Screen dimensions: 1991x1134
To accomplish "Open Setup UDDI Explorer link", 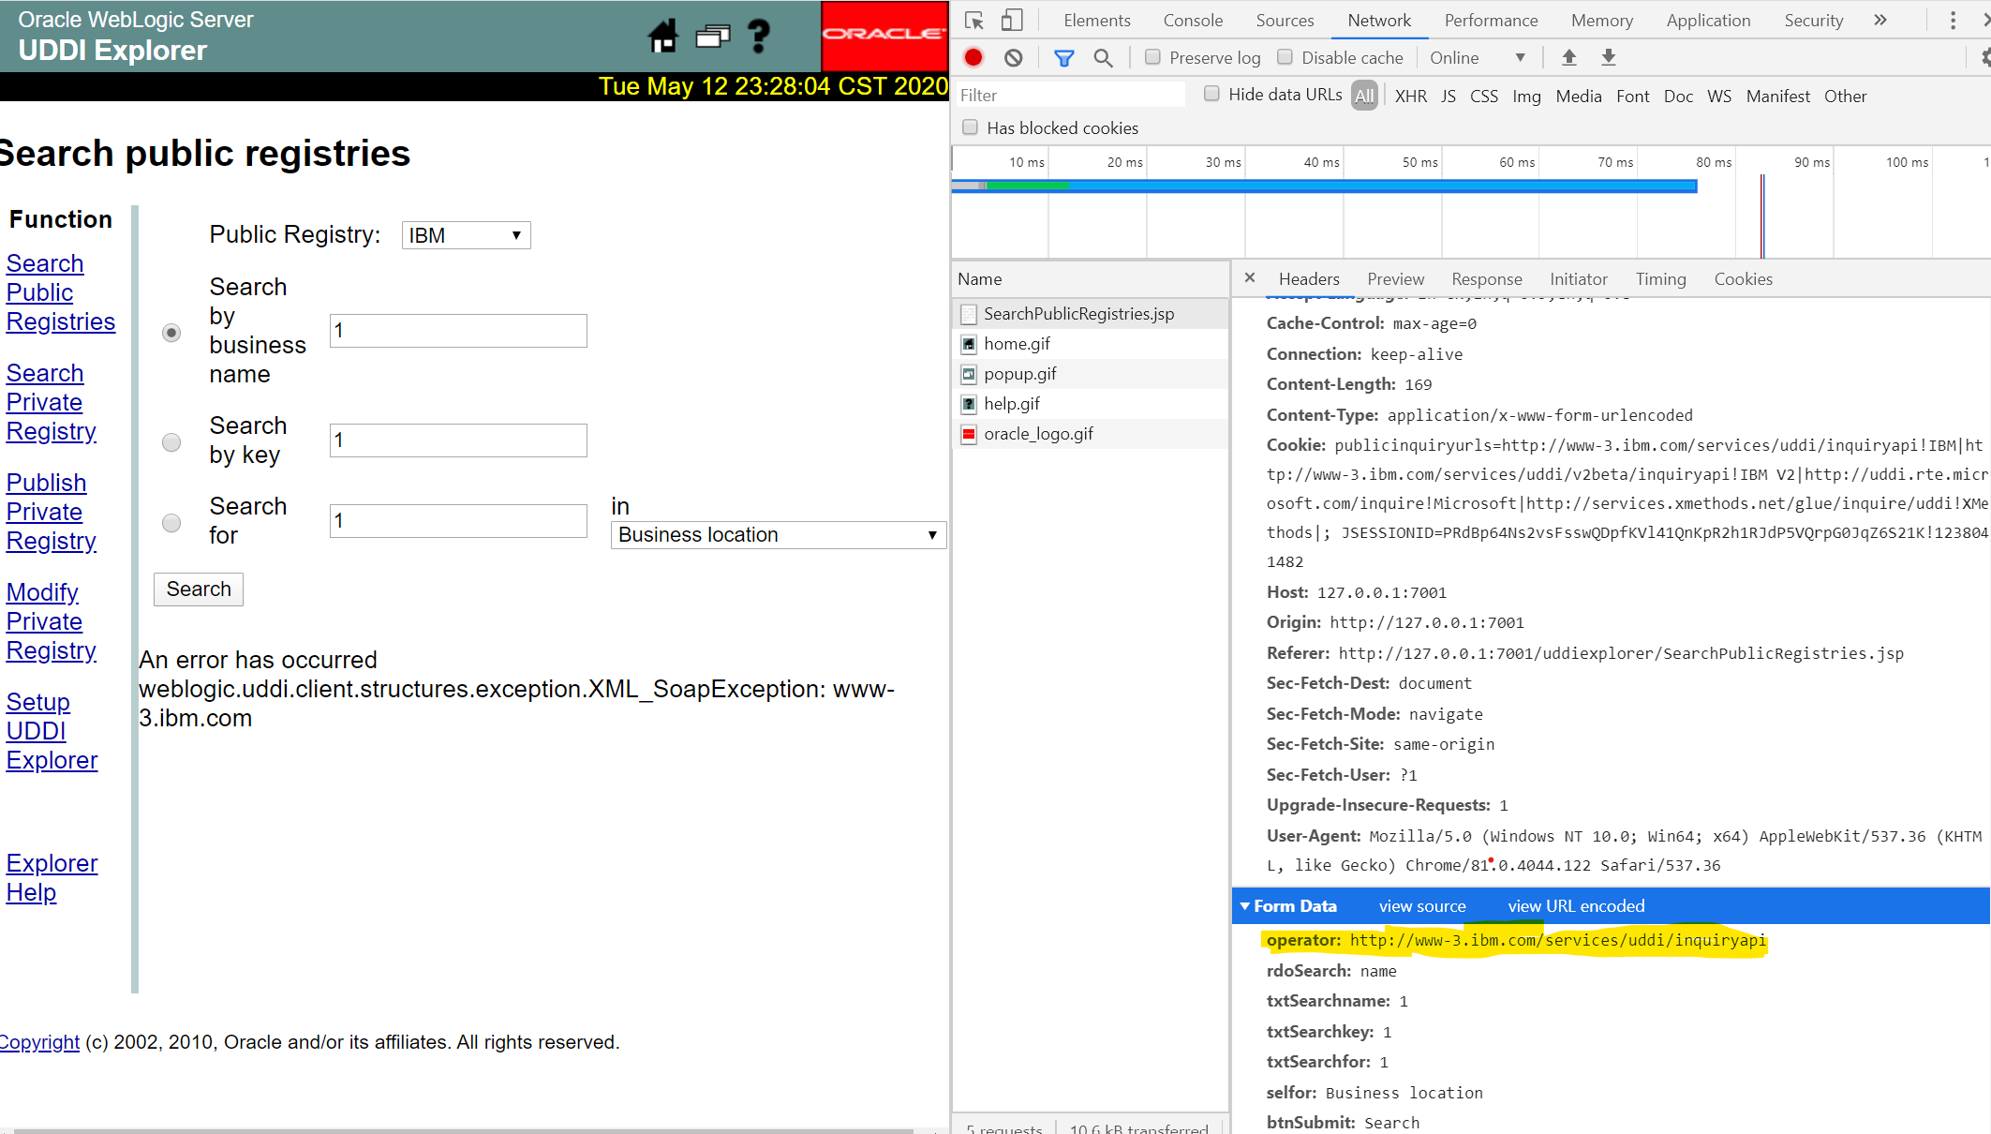I will tap(52, 731).
